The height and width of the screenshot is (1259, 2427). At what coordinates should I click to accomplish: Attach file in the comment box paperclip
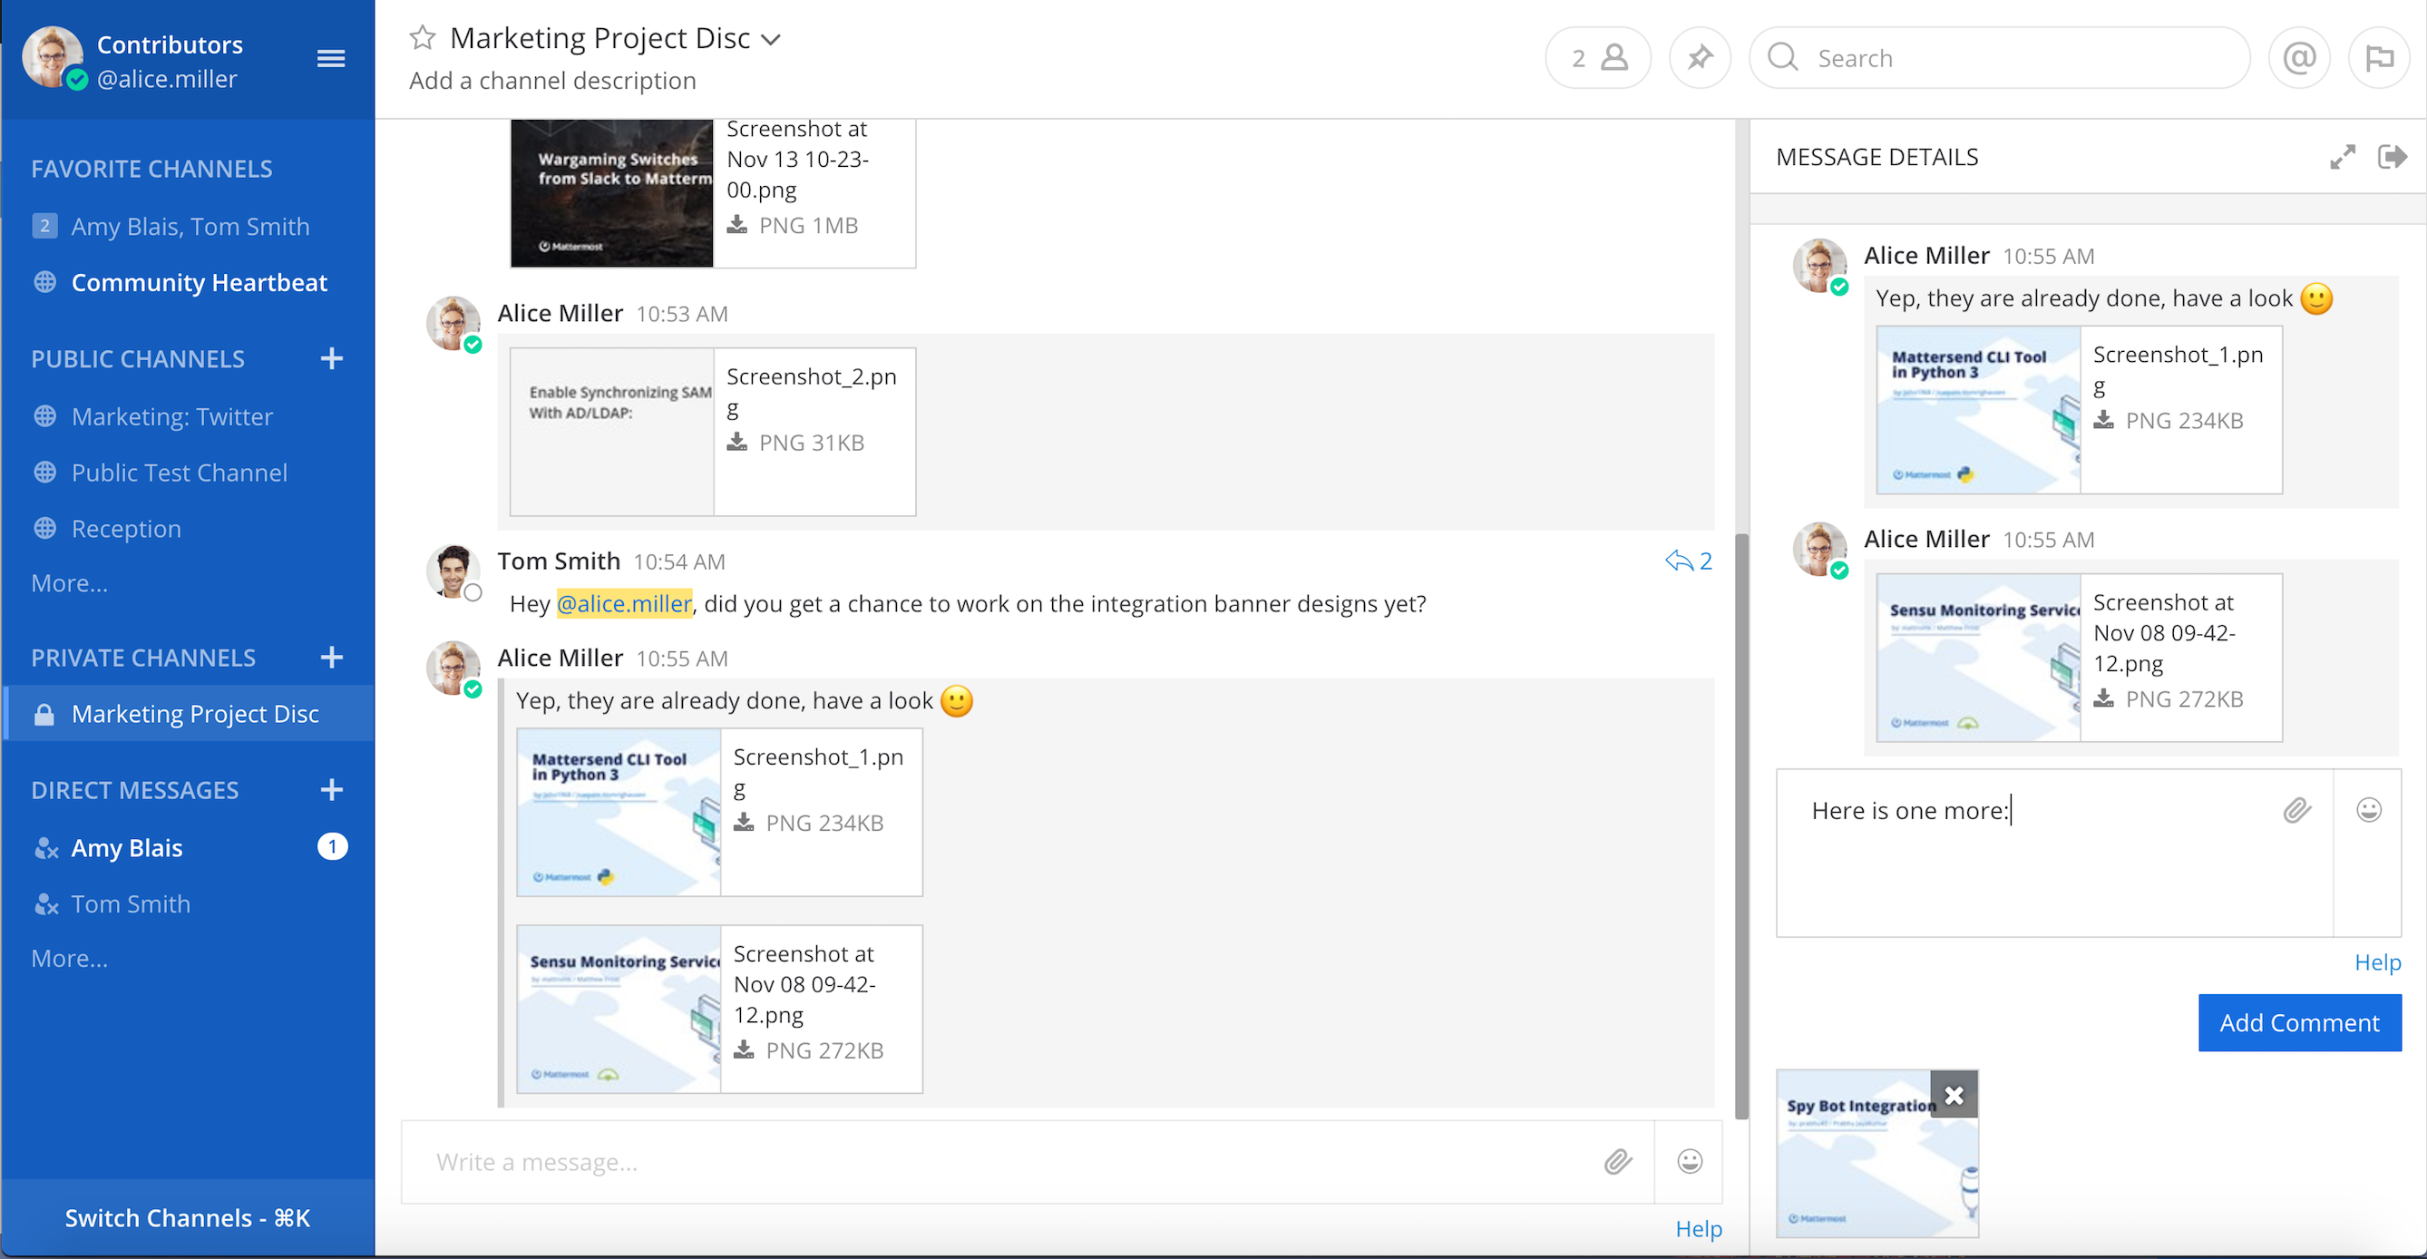[x=2296, y=809]
